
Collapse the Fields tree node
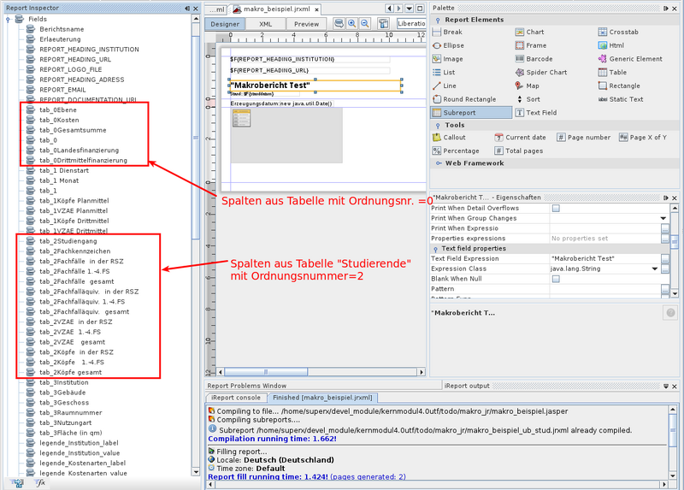click(x=8, y=19)
